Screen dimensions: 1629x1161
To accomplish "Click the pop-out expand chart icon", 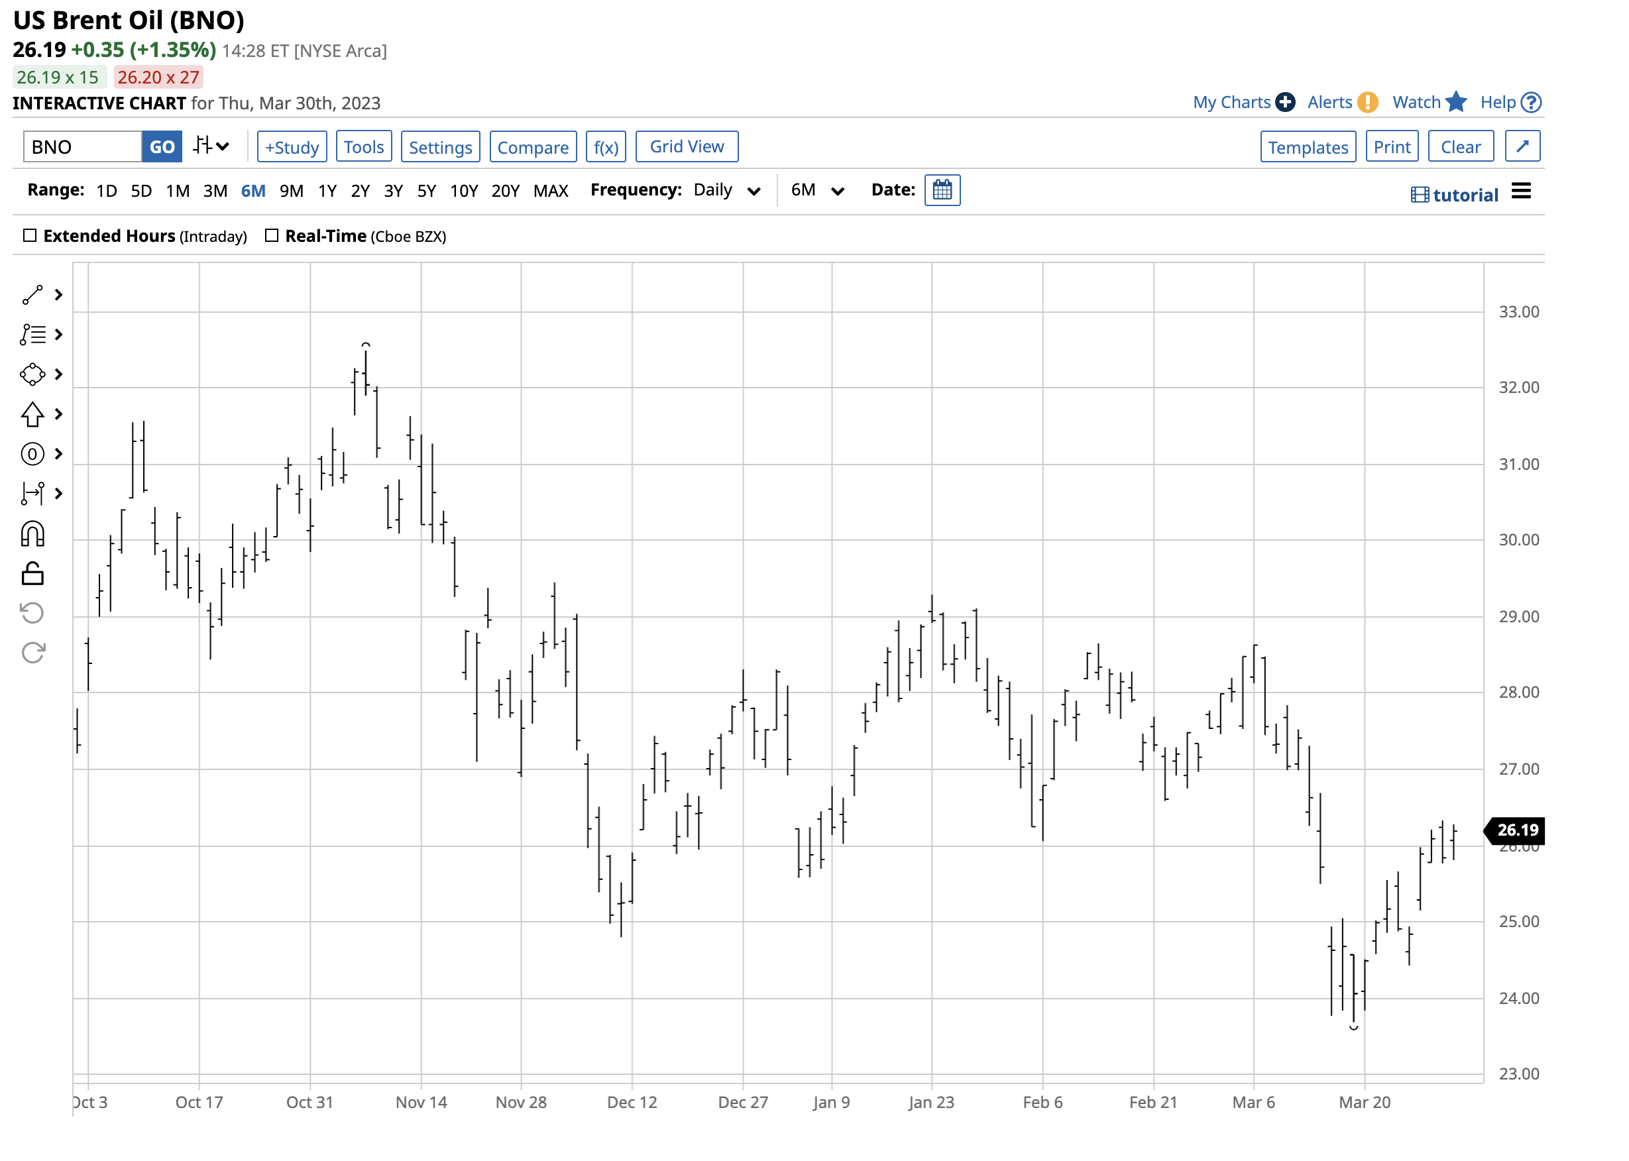I will pos(1523,146).
